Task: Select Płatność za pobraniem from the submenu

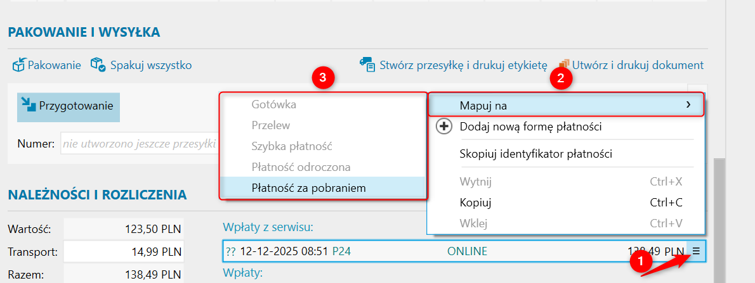Action: coord(308,187)
